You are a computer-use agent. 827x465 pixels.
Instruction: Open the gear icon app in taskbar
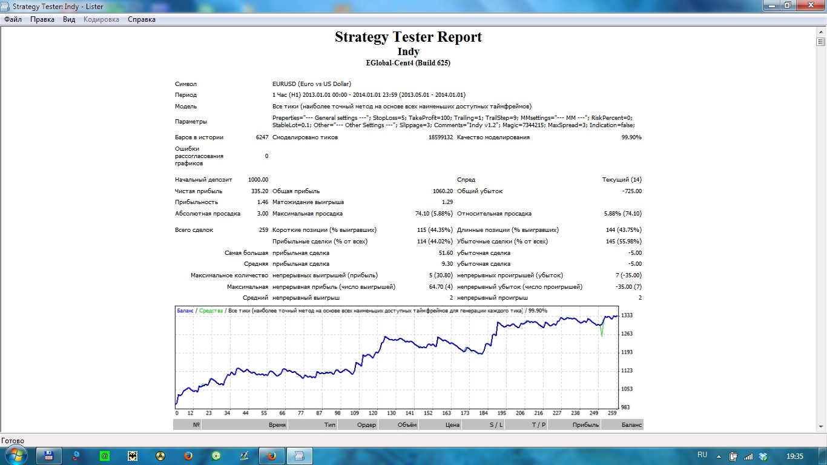(77, 455)
